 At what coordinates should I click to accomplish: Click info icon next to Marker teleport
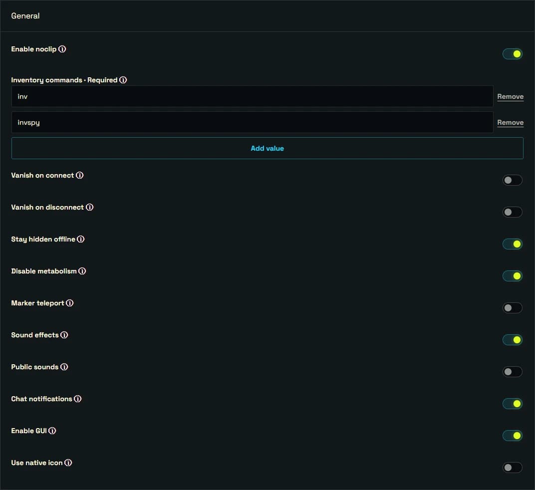(69, 303)
